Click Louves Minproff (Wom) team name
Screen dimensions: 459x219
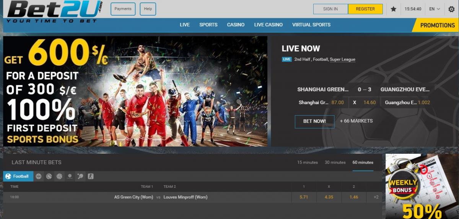coord(186,197)
